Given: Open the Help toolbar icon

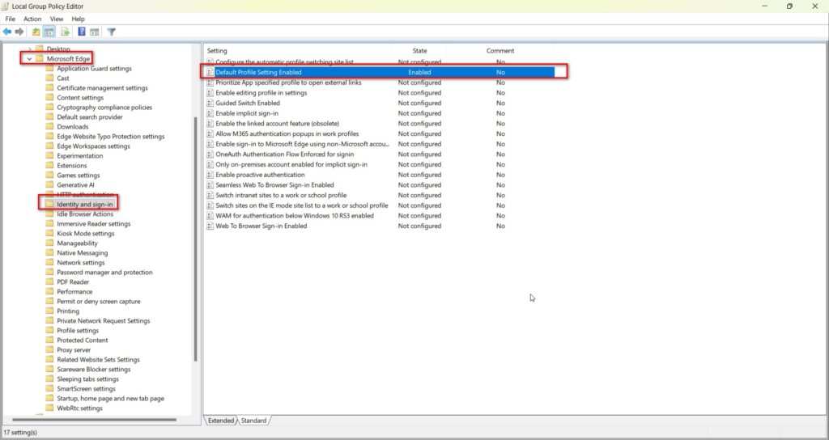Looking at the screenshot, I should [82, 32].
